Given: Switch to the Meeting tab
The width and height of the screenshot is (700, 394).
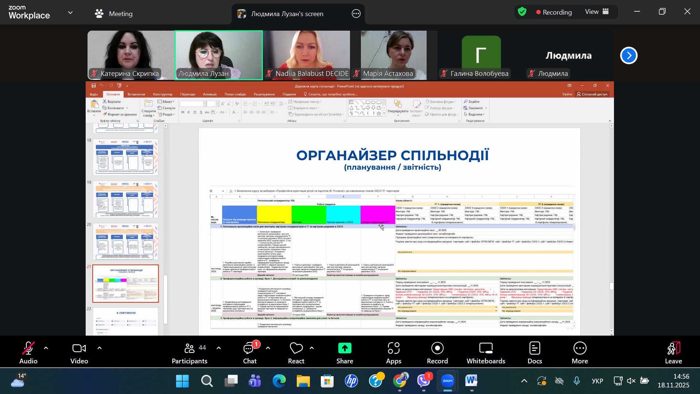Looking at the screenshot, I should [113, 14].
